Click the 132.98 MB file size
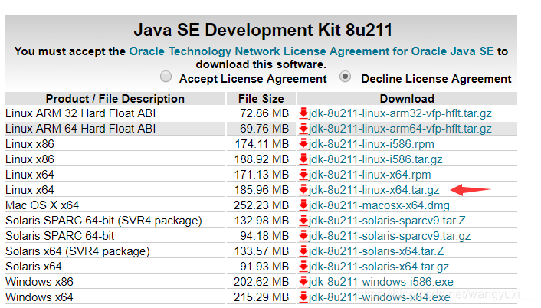Viewport: 541px width, 308px height. click(261, 221)
